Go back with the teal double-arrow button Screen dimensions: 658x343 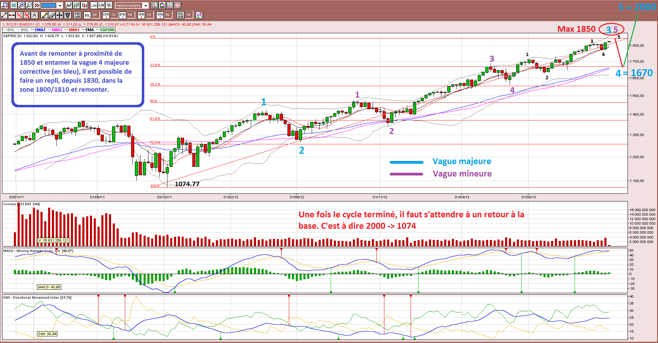(x=14, y=5)
